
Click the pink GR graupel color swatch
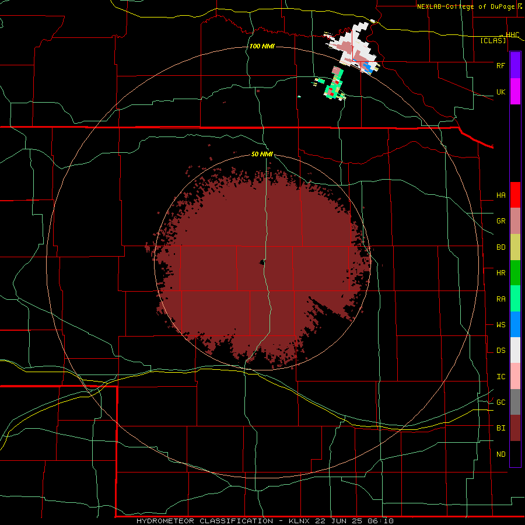(515, 221)
